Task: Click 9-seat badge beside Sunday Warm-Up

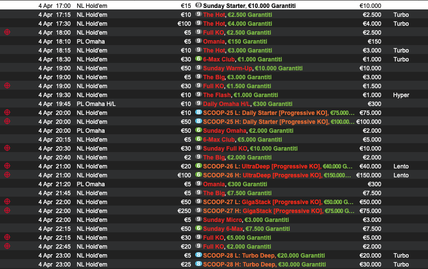Action: click(x=199, y=68)
